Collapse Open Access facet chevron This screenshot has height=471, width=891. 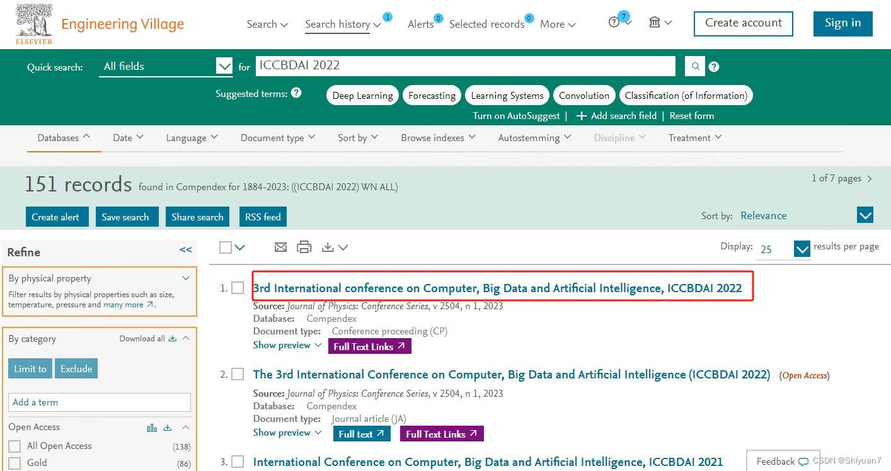pyautogui.click(x=186, y=428)
